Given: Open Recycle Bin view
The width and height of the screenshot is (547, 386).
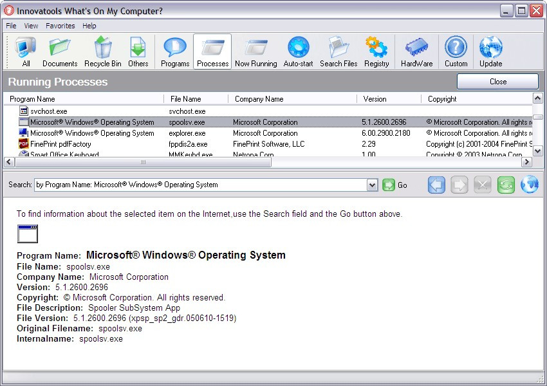Looking at the screenshot, I should (102, 51).
